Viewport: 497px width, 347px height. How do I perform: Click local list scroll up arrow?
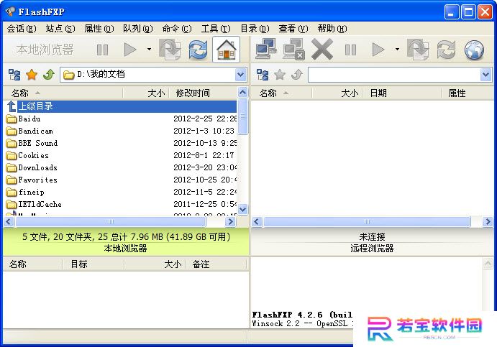[242, 93]
